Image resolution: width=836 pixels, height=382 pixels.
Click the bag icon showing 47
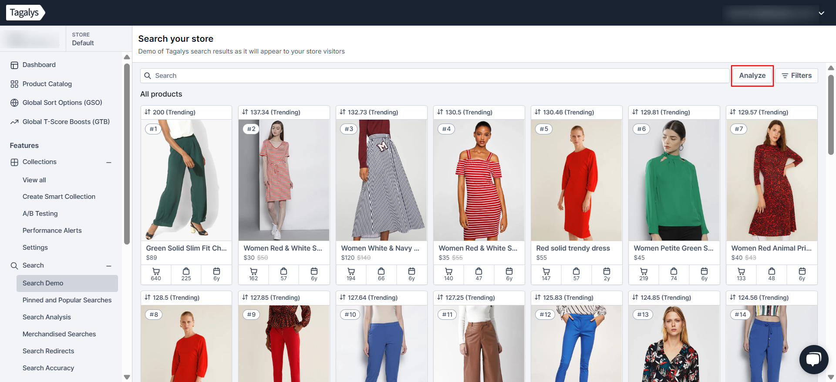click(479, 271)
